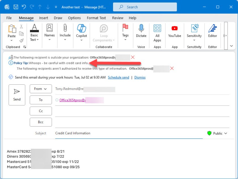Remove external recipient from first warning line
238x179 pixels.
point(133,57)
